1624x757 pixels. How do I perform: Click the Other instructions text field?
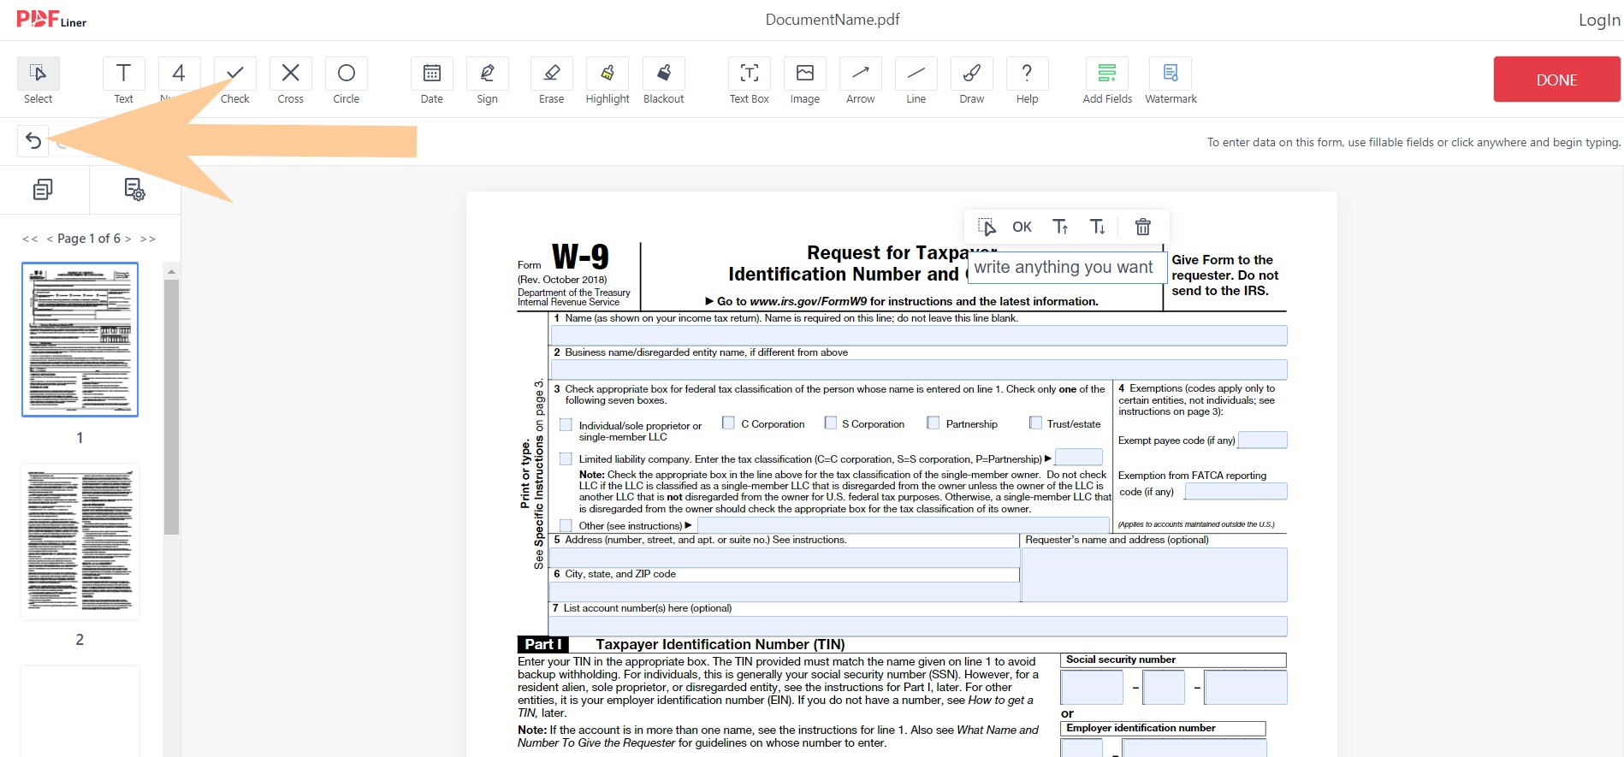[903, 525]
